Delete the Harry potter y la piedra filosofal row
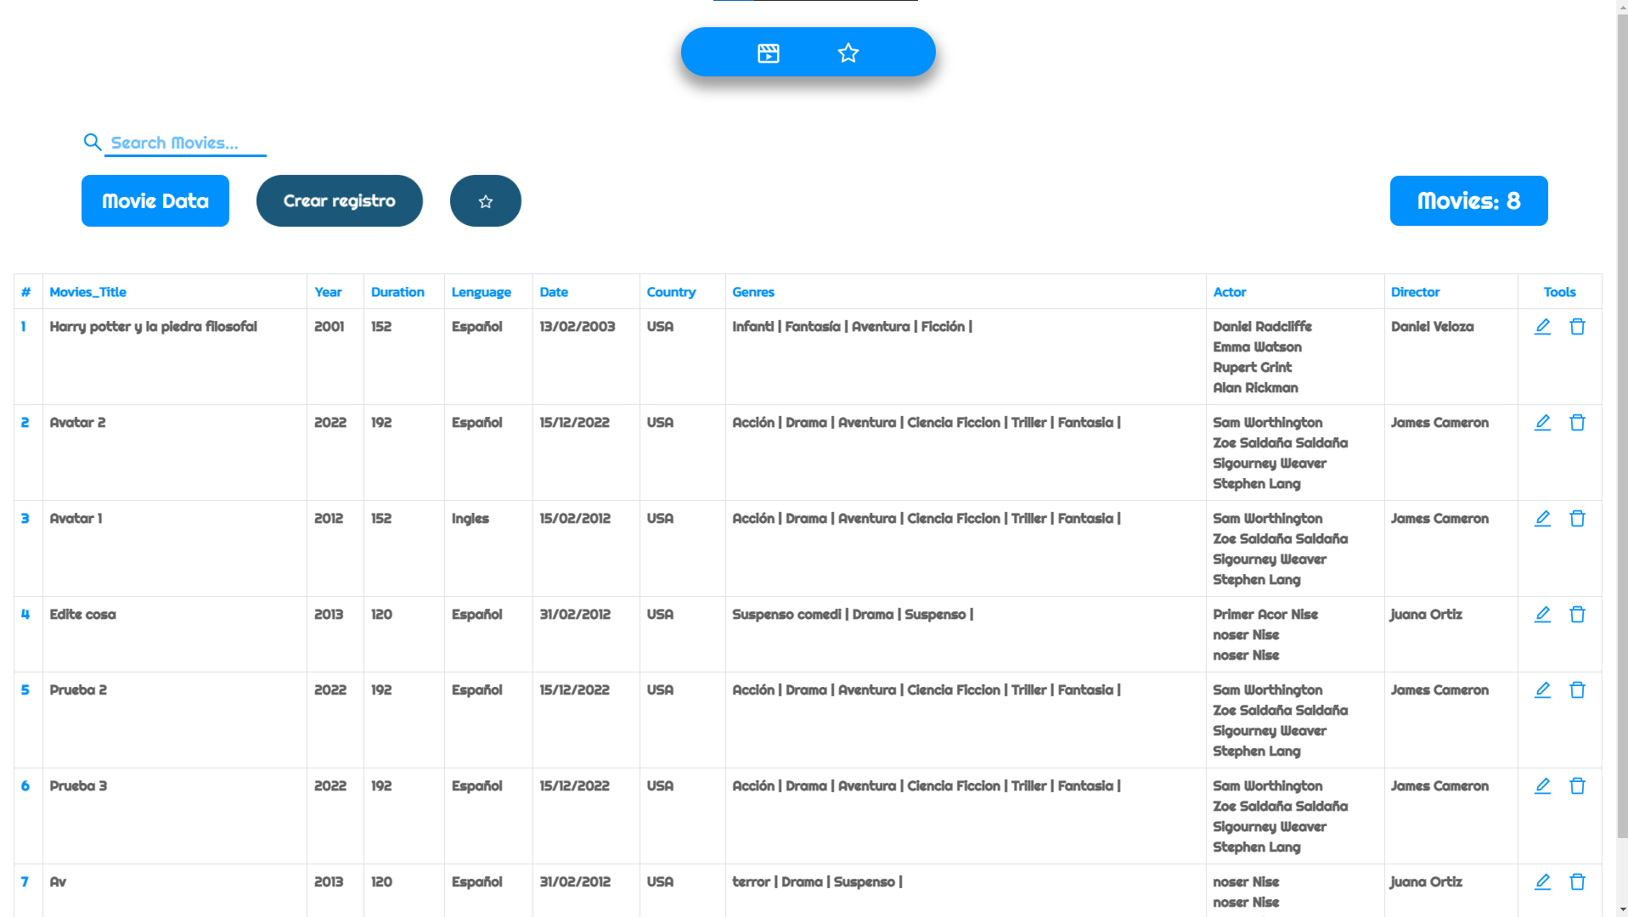The image size is (1628, 917). point(1577,327)
